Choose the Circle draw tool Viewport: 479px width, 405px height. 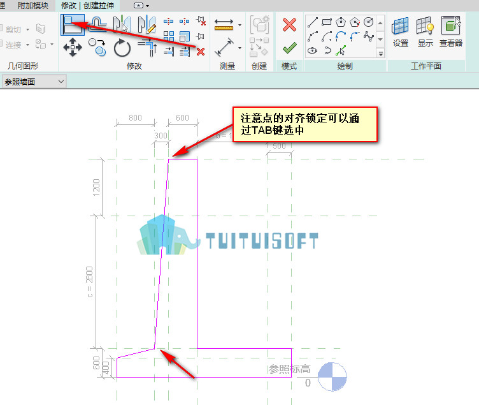click(368, 22)
